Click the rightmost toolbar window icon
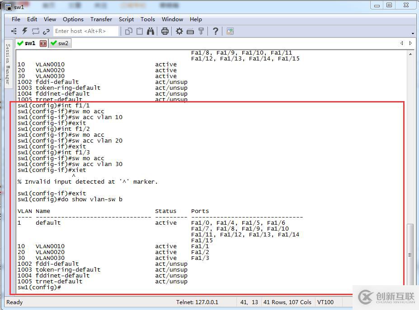Image resolution: width=419 pixels, height=310 pixels. [x=230, y=31]
